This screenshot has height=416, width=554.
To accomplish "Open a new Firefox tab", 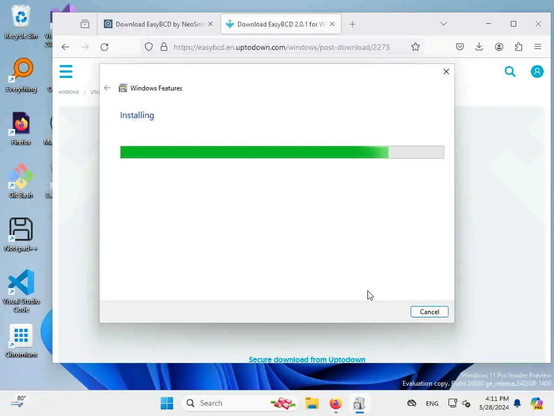I will click(x=352, y=24).
